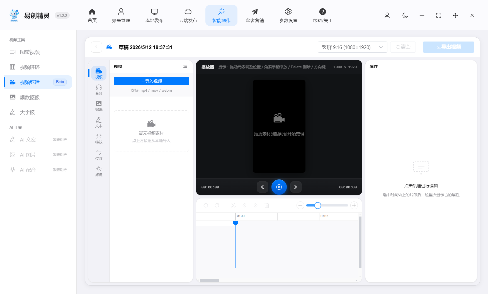488x294 pixels.
Task: Switch to 云端发布 tab
Action: point(188,16)
